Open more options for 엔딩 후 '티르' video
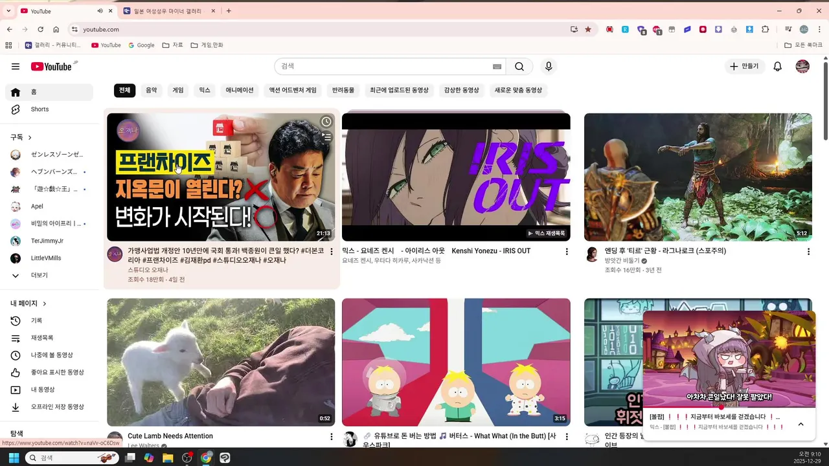 tap(808, 252)
